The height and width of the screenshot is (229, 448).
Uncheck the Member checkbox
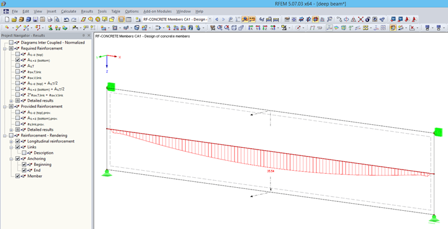coord(18,176)
